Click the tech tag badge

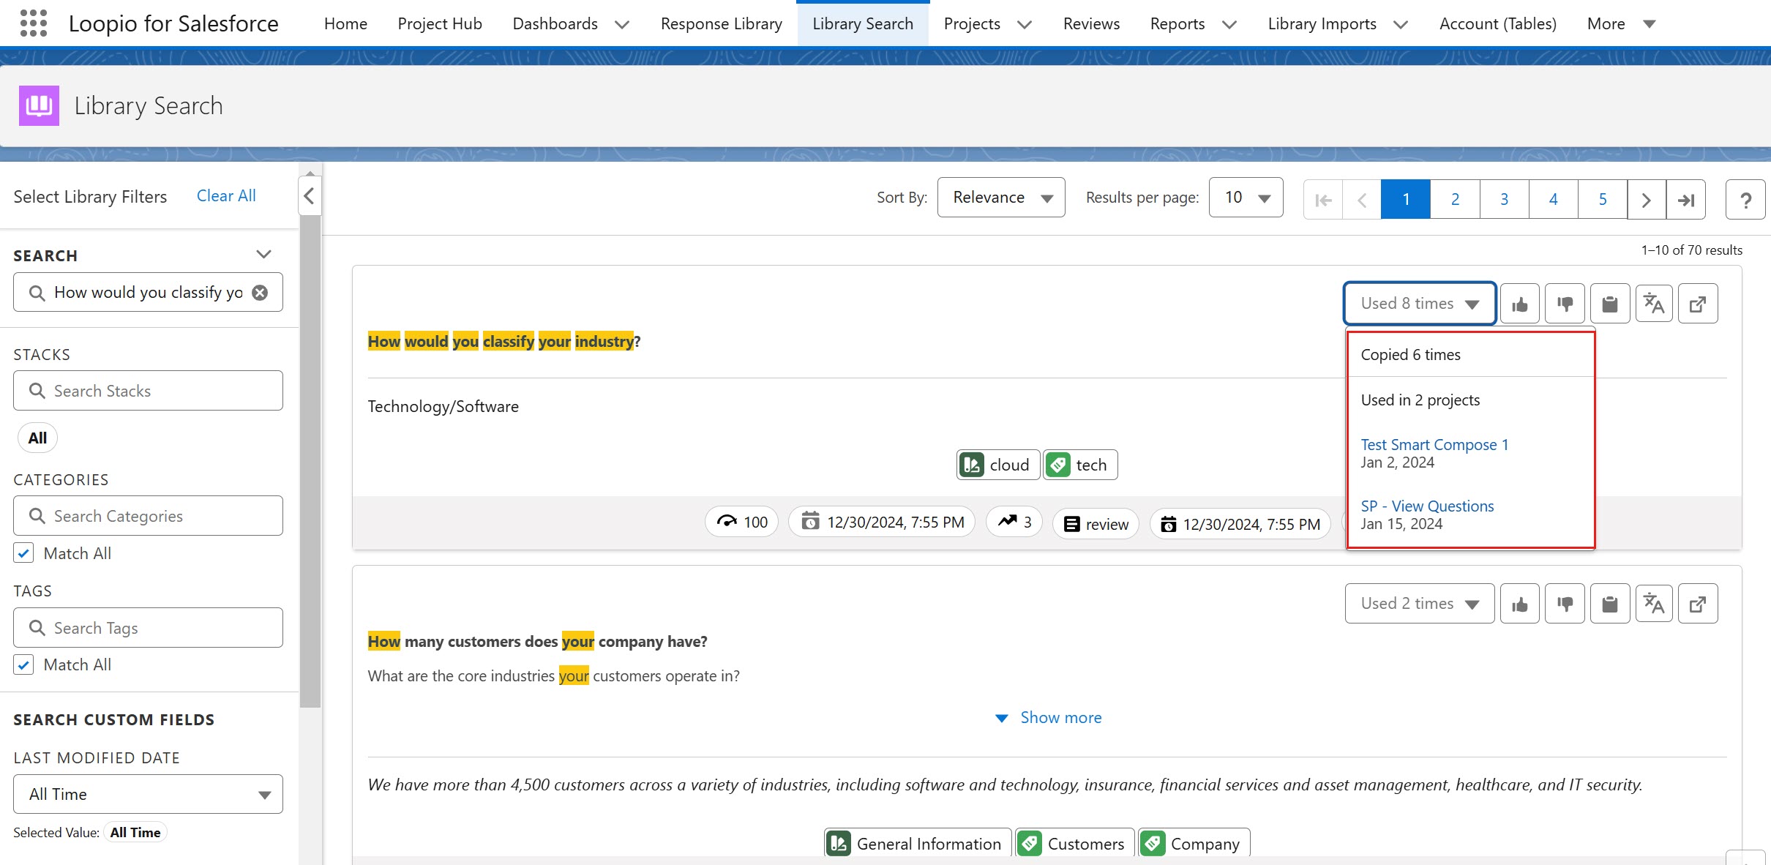point(1080,465)
